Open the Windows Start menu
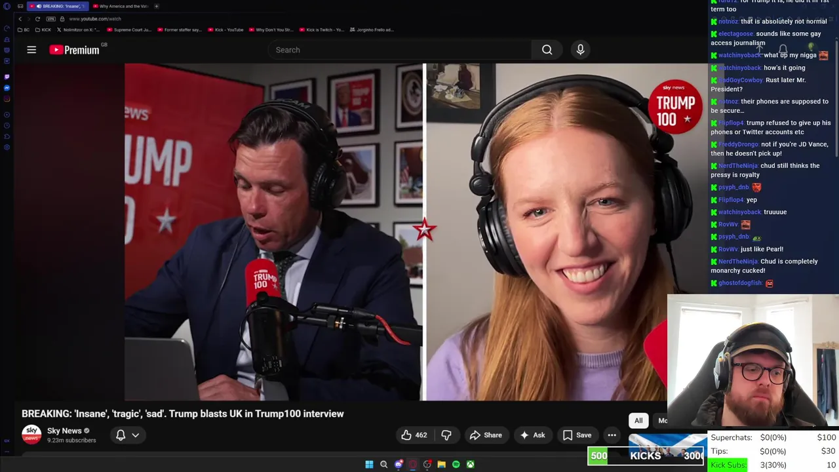The width and height of the screenshot is (839, 472). click(369, 465)
